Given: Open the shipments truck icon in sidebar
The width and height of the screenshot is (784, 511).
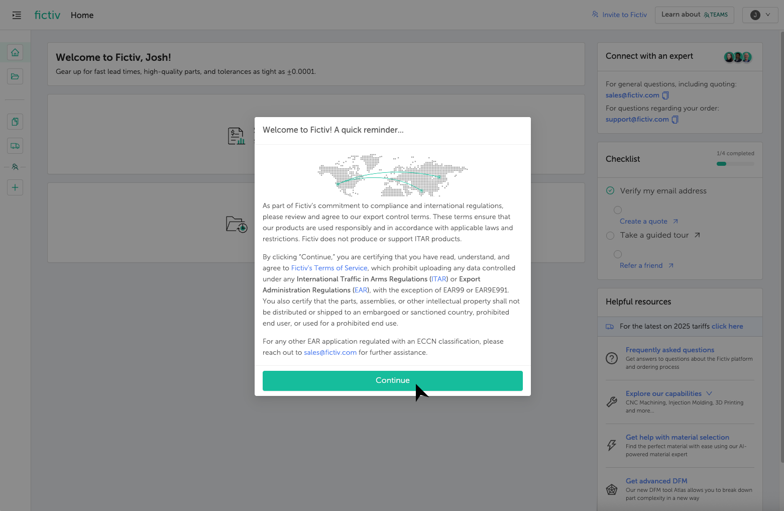Looking at the screenshot, I should pos(15,145).
